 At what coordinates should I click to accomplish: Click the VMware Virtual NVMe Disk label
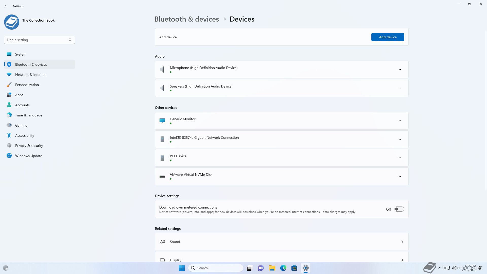(191, 175)
